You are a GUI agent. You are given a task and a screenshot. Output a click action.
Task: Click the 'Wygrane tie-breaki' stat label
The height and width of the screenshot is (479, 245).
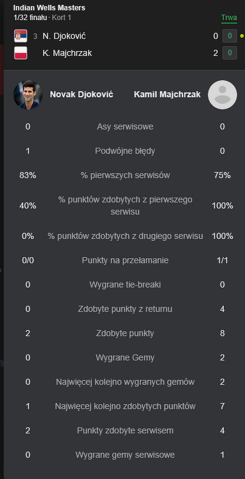pyautogui.click(x=125, y=285)
